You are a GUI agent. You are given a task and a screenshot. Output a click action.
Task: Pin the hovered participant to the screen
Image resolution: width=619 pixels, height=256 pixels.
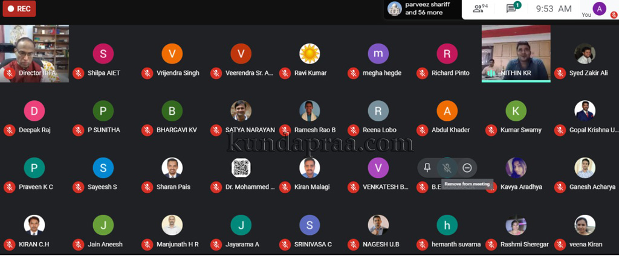[x=427, y=168]
